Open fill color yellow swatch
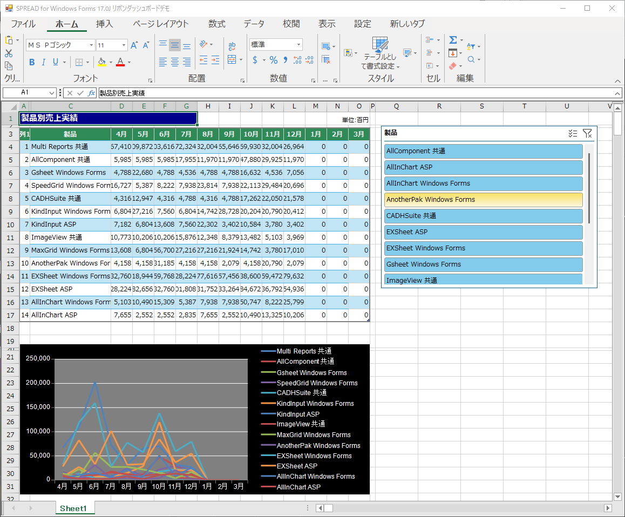This screenshot has height=517, width=625. [x=102, y=62]
